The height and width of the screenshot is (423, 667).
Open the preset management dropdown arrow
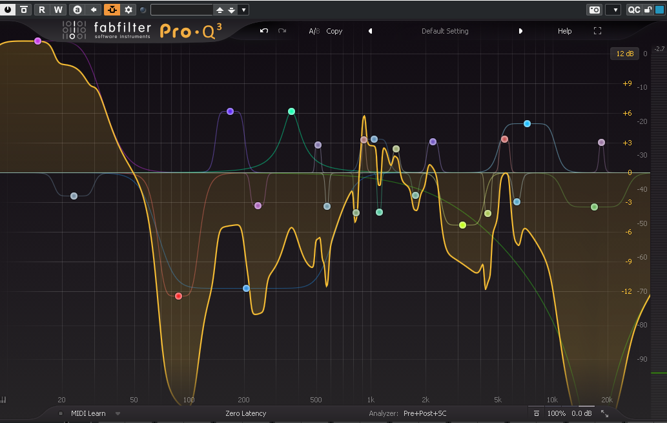tap(243, 10)
